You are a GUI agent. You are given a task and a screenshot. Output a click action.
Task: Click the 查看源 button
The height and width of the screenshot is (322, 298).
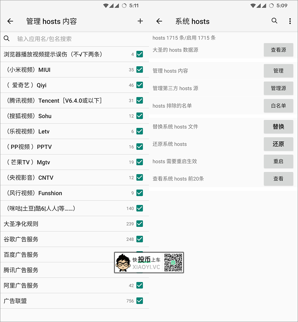278,50
